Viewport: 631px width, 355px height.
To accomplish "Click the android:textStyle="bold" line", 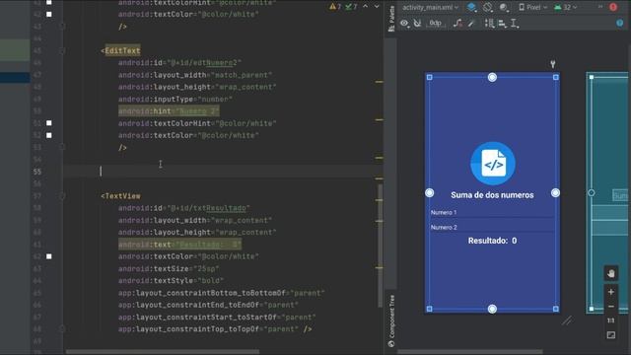I will click(171, 280).
